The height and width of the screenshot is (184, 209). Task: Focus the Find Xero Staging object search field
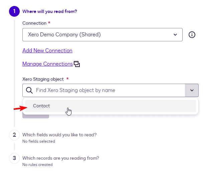tap(107, 90)
